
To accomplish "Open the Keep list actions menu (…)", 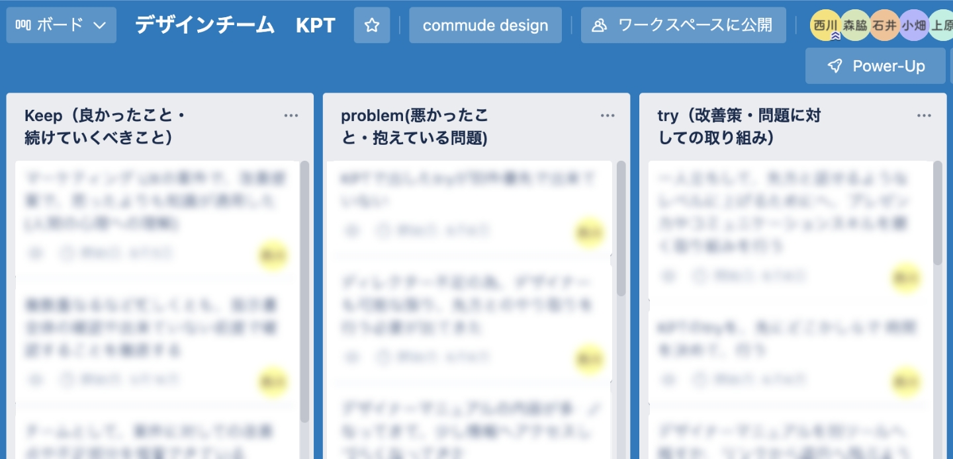I will pos(291,116).
